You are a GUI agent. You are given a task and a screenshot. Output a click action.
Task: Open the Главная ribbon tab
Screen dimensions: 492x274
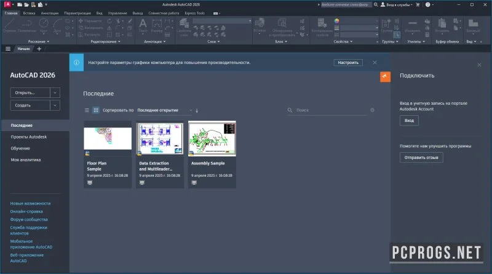click(11, 13)
